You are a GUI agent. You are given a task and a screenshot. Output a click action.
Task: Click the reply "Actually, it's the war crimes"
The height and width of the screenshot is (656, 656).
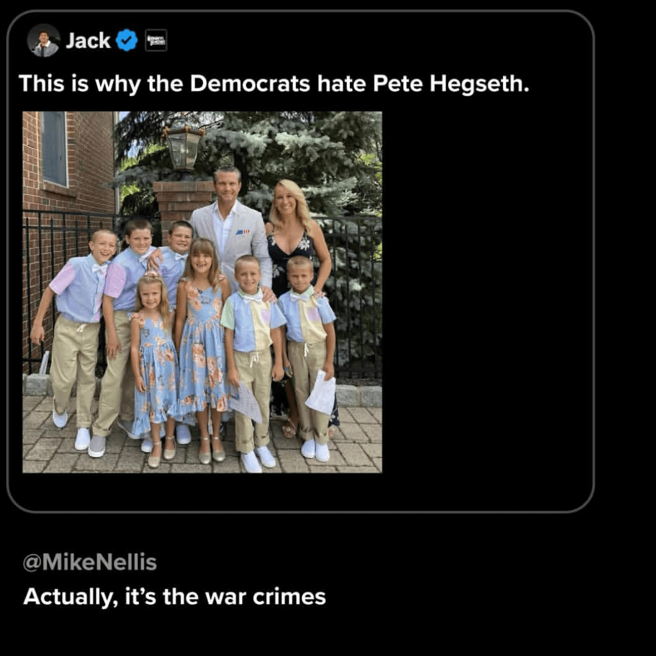coord(174,597)
